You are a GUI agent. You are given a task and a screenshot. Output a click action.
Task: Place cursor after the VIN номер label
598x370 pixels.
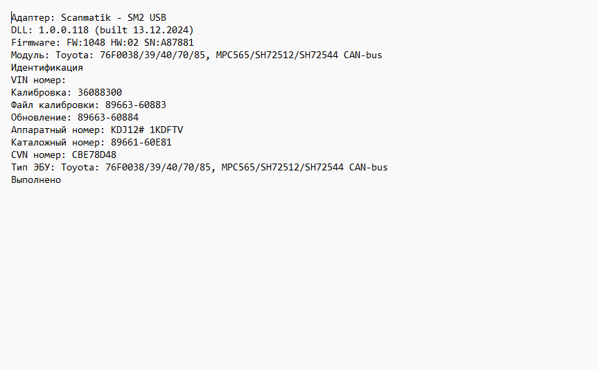pos(68,80)
